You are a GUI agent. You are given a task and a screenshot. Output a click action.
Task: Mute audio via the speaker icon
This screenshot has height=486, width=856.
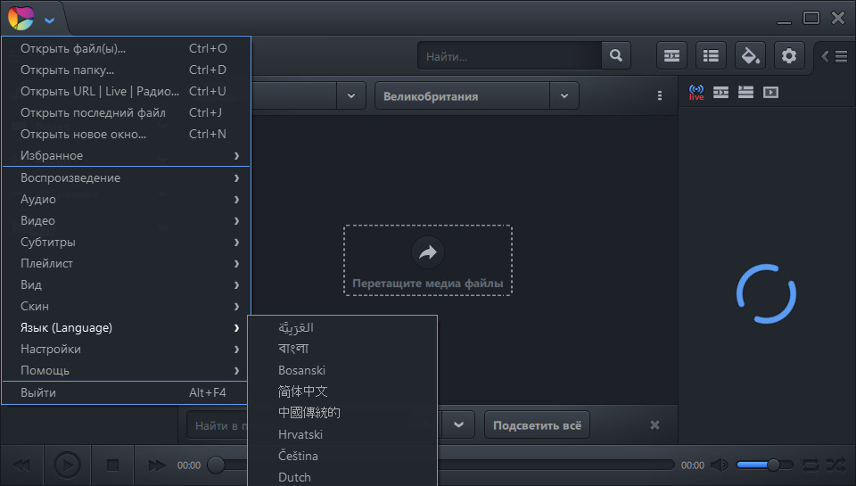(x=719, y=465)
